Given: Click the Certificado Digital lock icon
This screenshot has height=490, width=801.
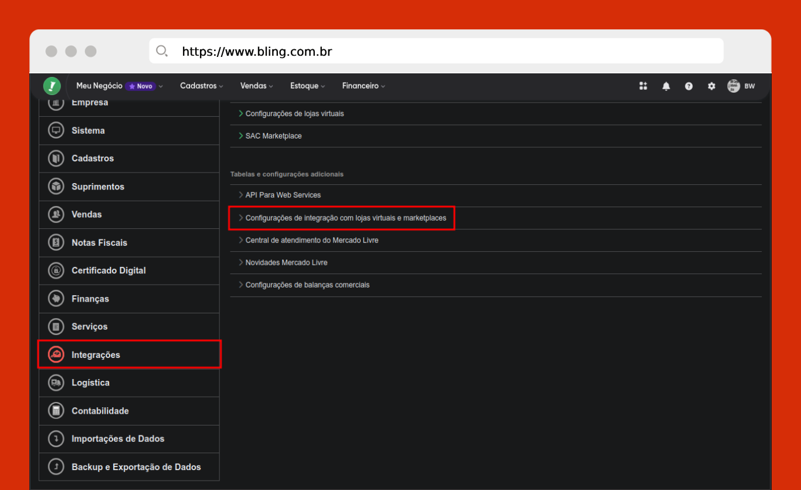Looking at the screenshot, I should [x=56, y=271].
